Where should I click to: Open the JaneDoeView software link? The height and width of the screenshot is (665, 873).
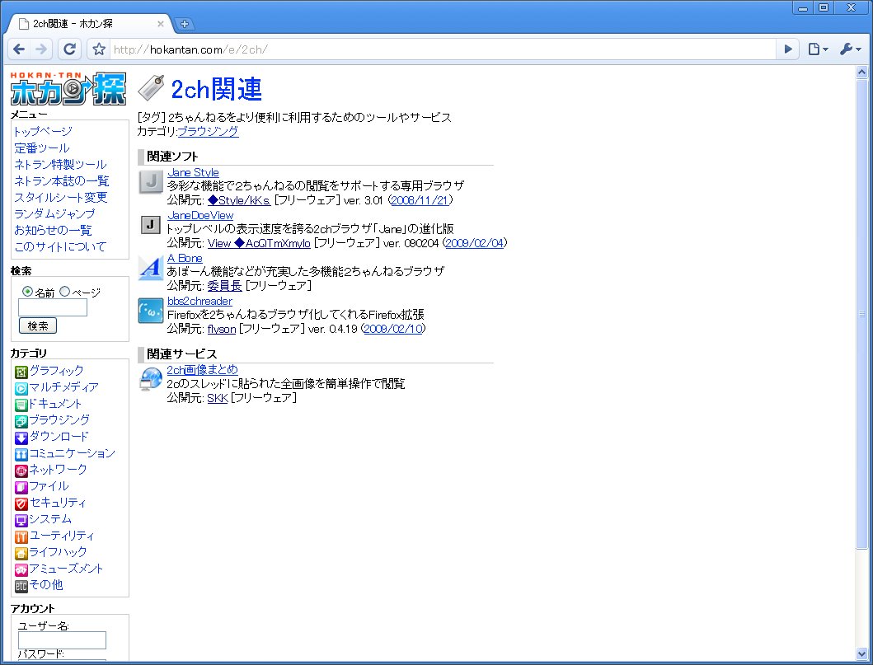point(200,215)
